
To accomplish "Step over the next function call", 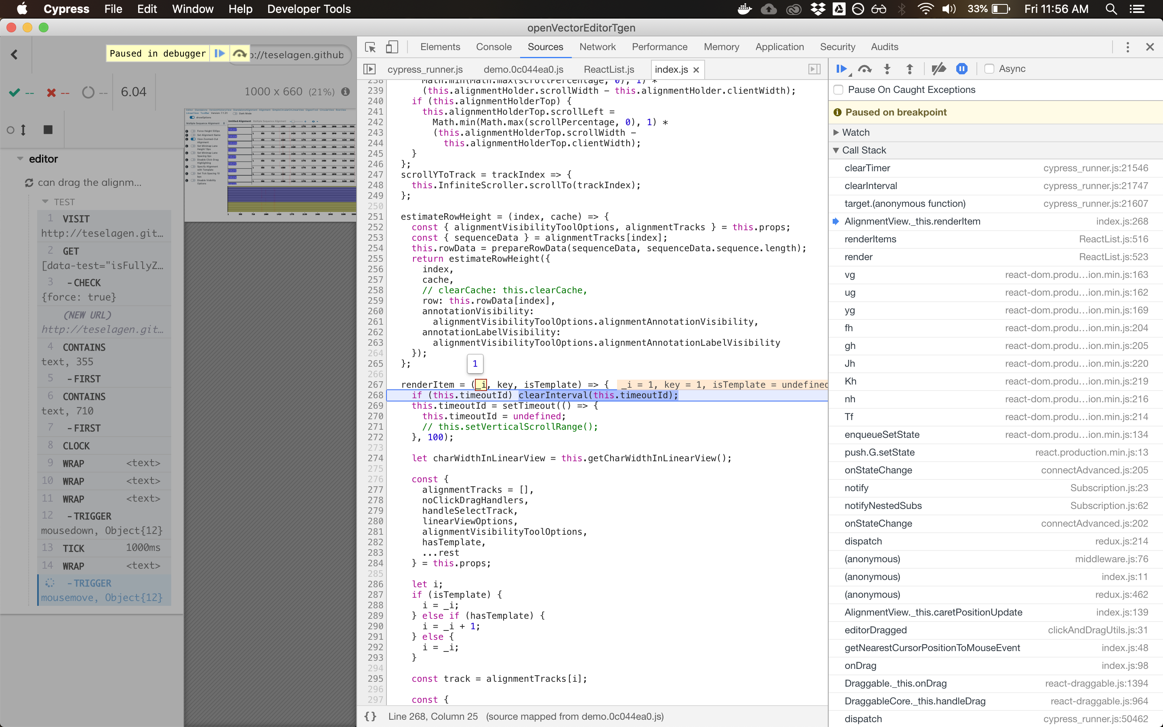I will tap(865, 69).
